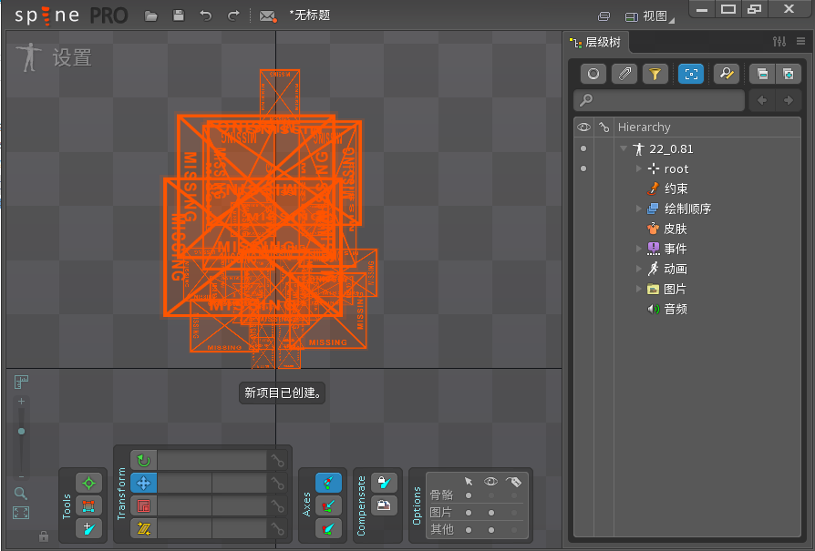
Task: Enable image compensation (bottom Compensate button)
Action: (384, 505)
